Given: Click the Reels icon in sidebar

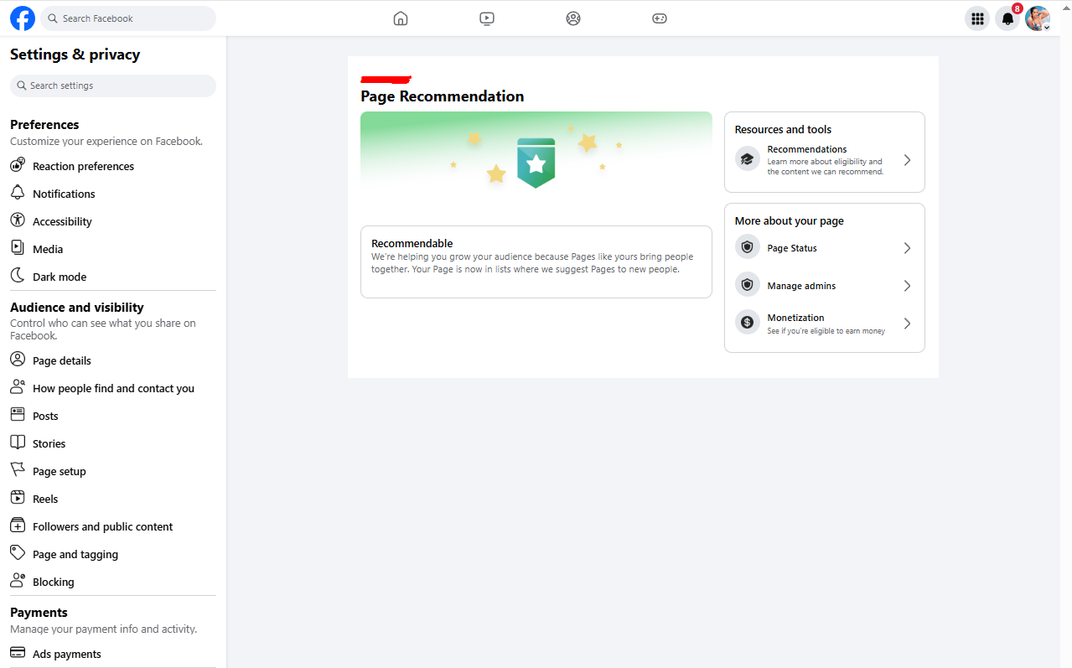Looking at the screenshot, I should [x=18, y=498].
